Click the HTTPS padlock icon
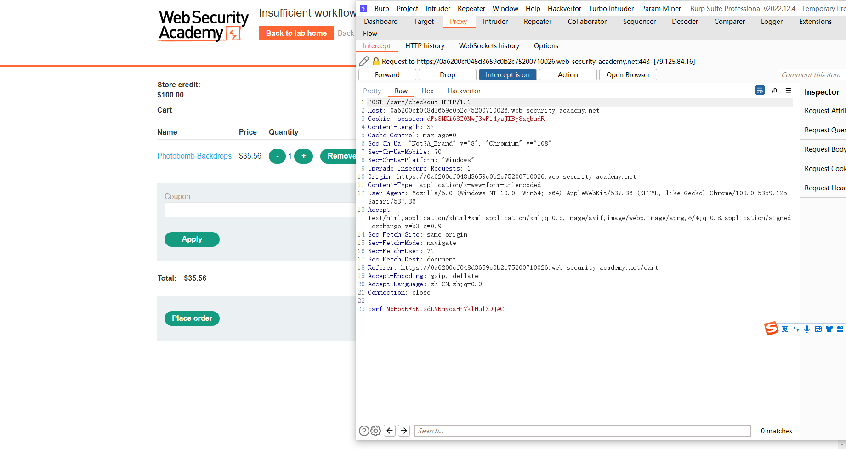Screen dimensions: 846x449 click(x=376, y=61)
